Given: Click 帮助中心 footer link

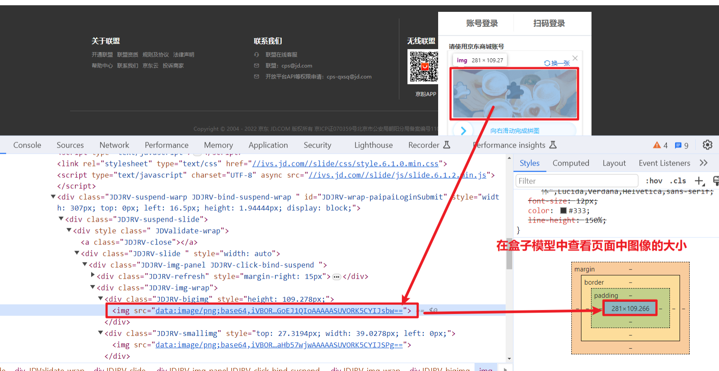Looking at the screenshot, I should click(102, 66).
